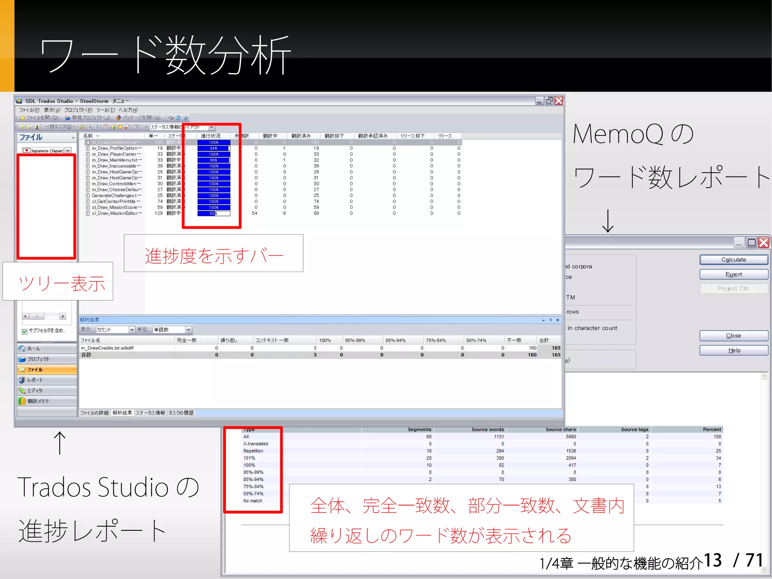This screenshot has width=772, height=579.
Task: Click the open-file folder icon in Trados toolbar
Action: coord(23,118)
